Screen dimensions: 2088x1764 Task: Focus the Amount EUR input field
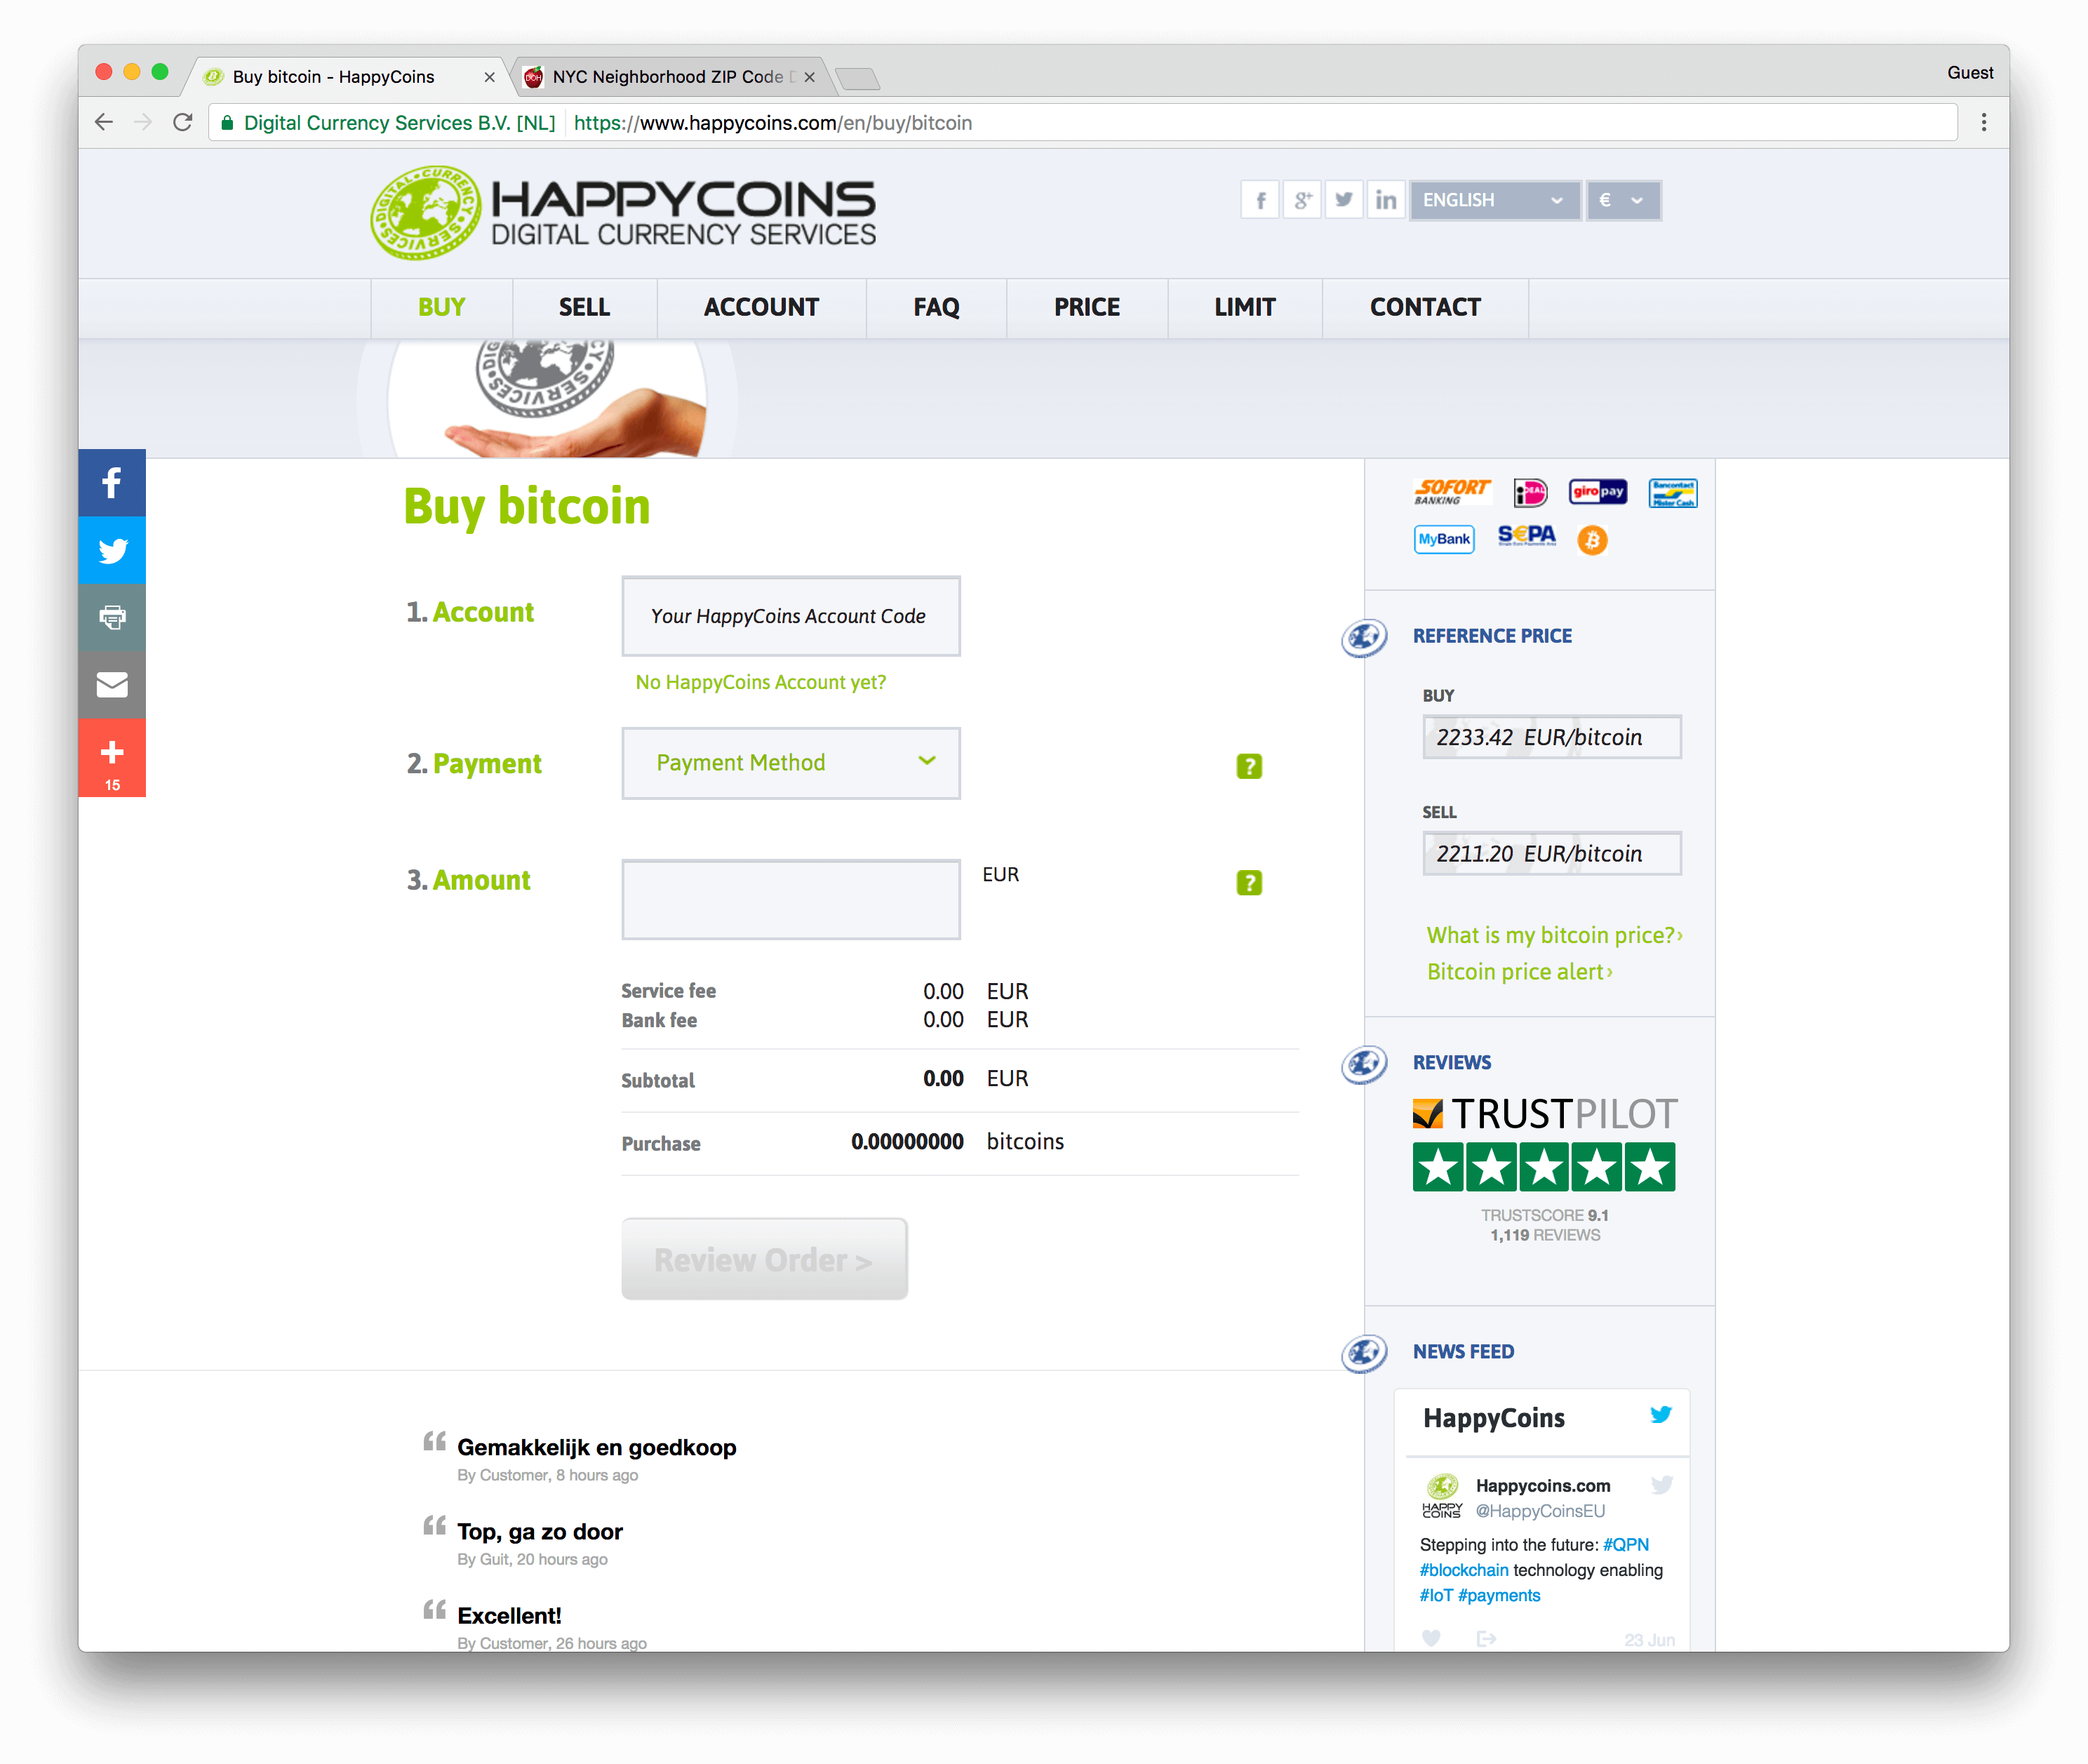[x=791, y=899]
